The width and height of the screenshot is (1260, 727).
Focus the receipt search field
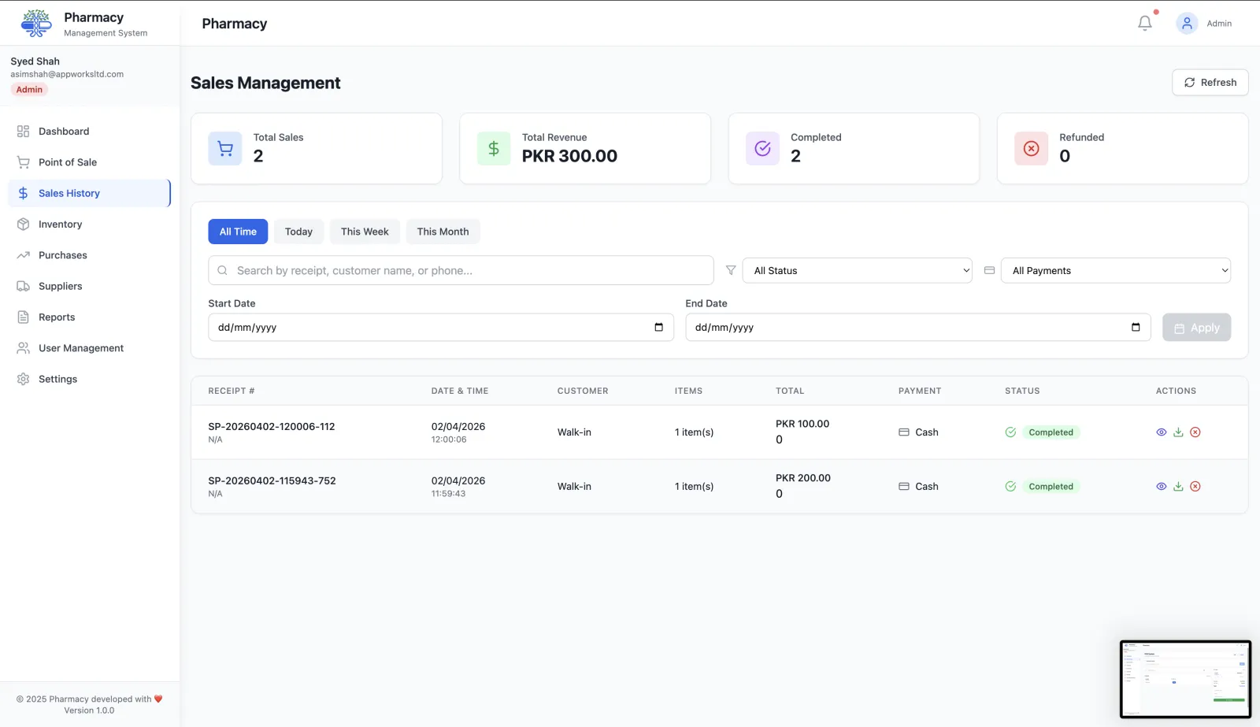461,270
